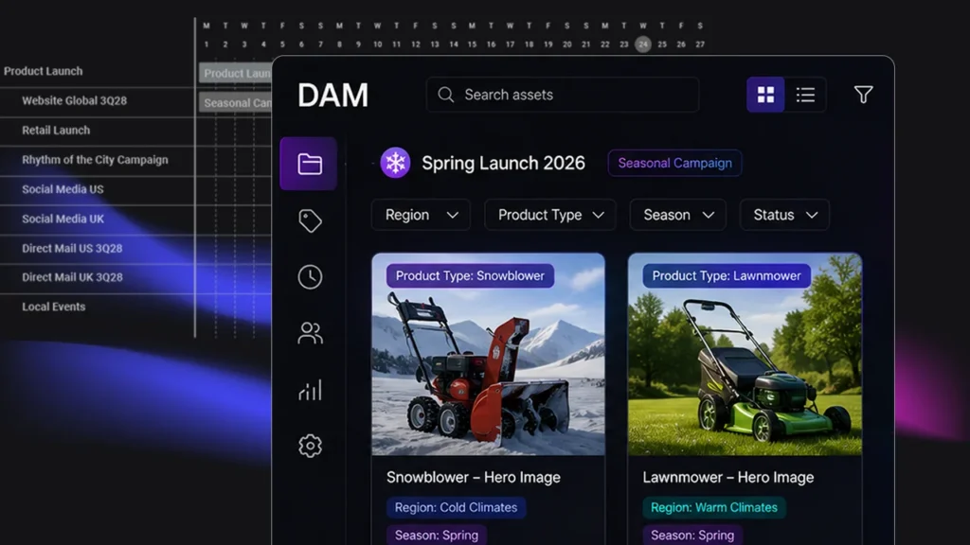Open the users icon in DAM sidebar
Viewport: 970px width, 545px height.
(310, 333)
